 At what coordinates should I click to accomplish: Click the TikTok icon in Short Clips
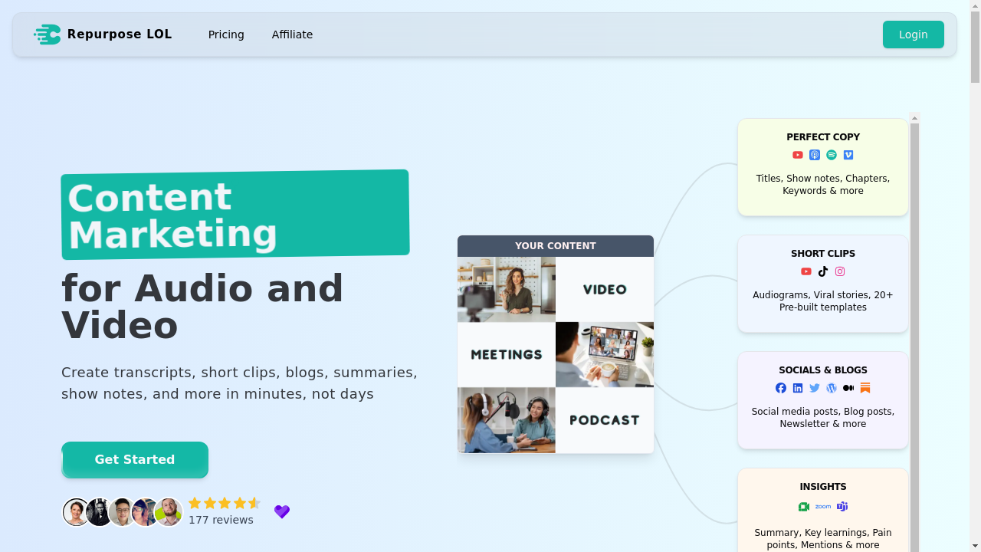(x=823, y=271)
